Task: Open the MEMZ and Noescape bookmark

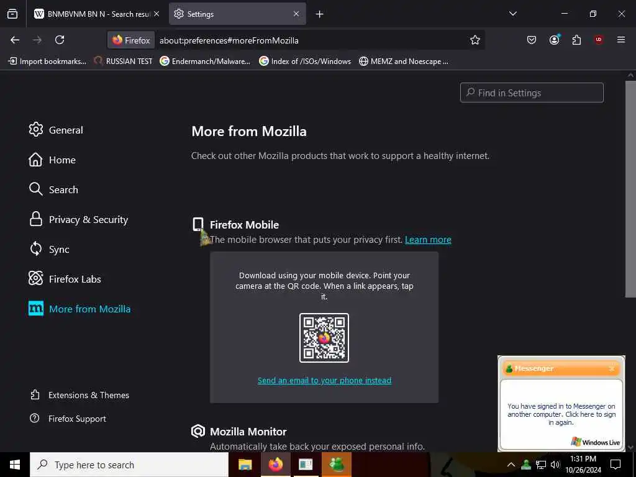Action: 404,61
